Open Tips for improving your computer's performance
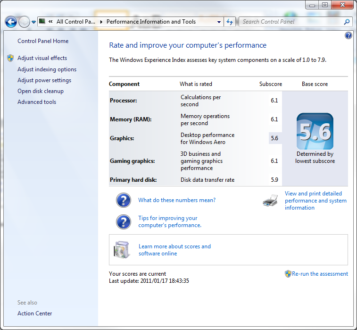Viewport: 357px width, 330px height. (x=170, y=221)
